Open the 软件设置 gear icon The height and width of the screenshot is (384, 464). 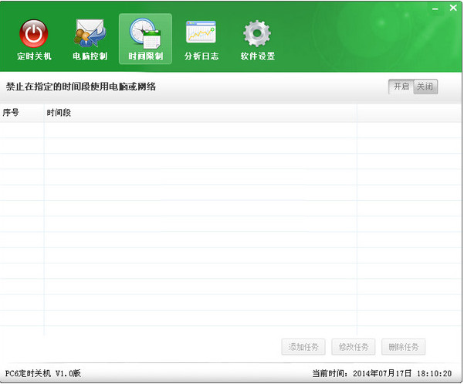(x=257, y=33)
